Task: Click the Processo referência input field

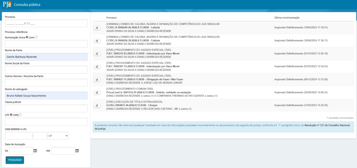Action: click(46, 44)
